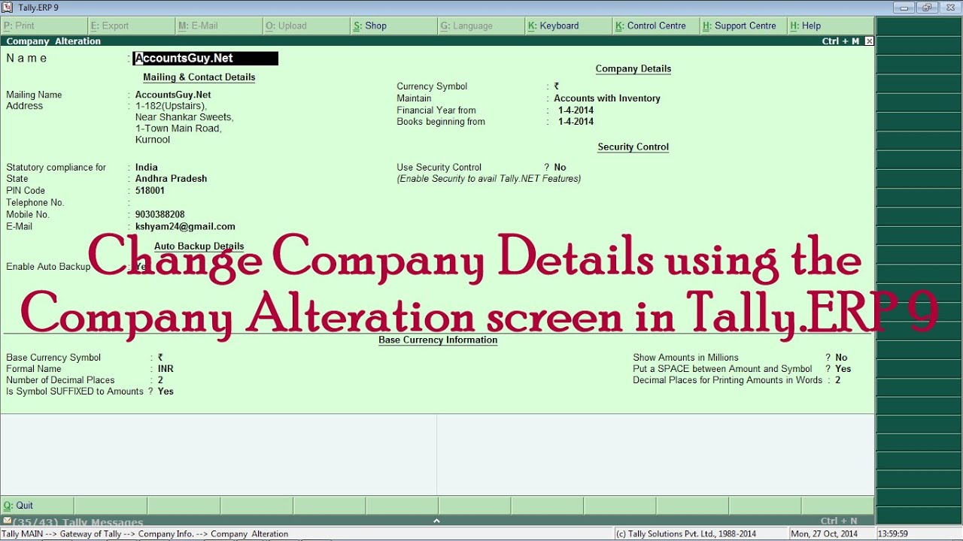Click the address line Kurnool

pyautogui.click(x=153, y=140)
